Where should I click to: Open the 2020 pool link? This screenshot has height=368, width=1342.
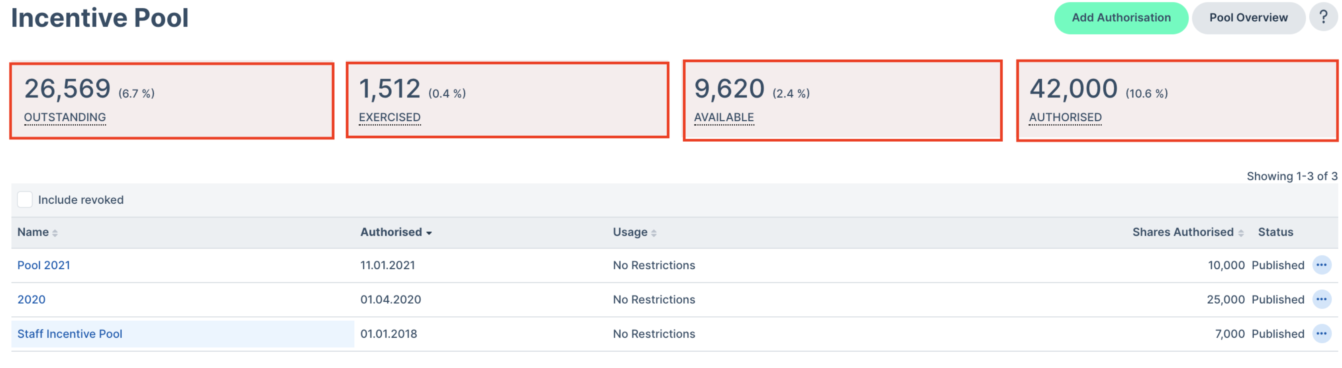tap(31, 300)
